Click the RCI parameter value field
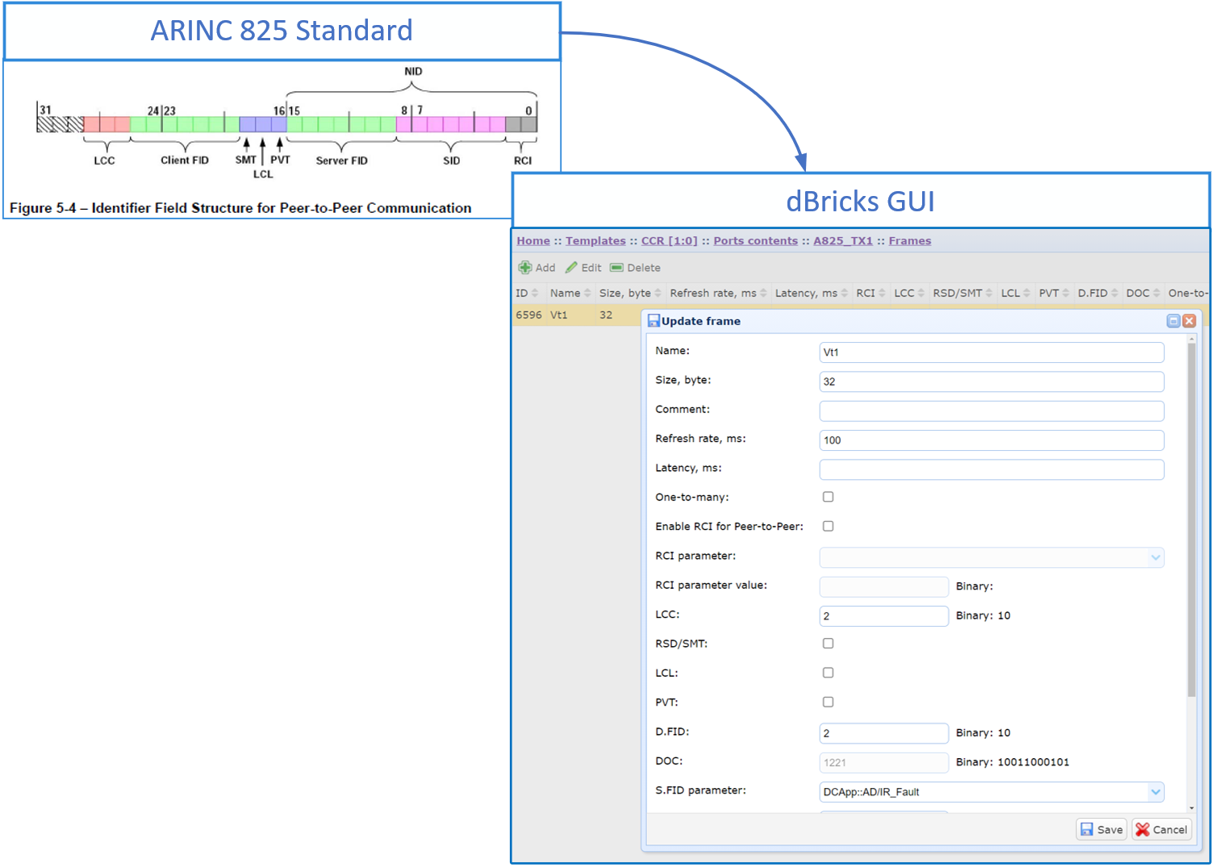The width and height of the screenshot is (1215, 867). click(884, 586)
